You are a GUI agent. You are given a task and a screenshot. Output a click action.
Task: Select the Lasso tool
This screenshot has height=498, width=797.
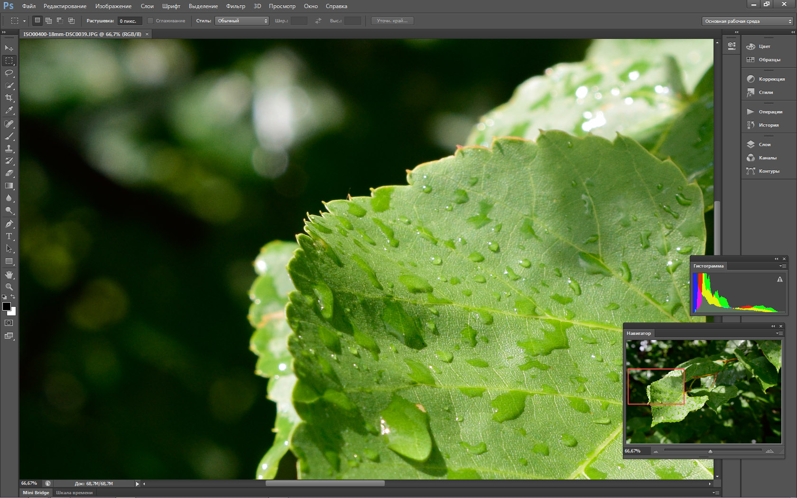pyautogui.click(x=9, y=73)
